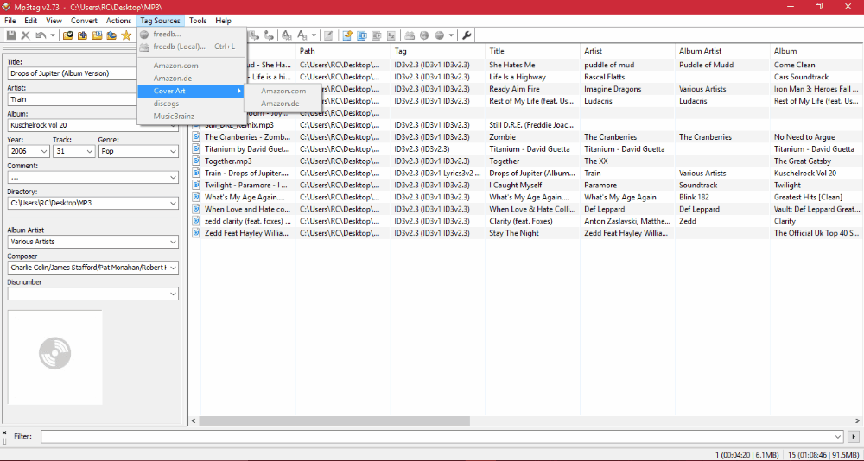Viewport: 864px width, 461px height.
Task: Click the file icon beside Titanium by David Guetta
Action: tap(195, 148)
